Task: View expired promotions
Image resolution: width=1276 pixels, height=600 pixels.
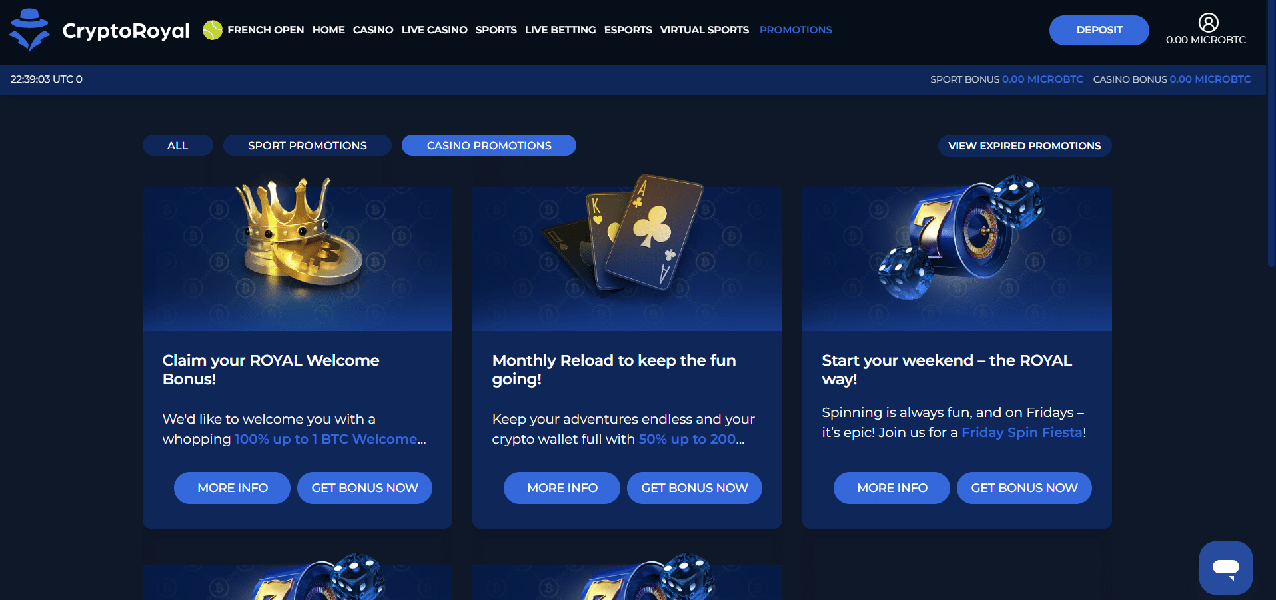Action: coord(1025,146)
